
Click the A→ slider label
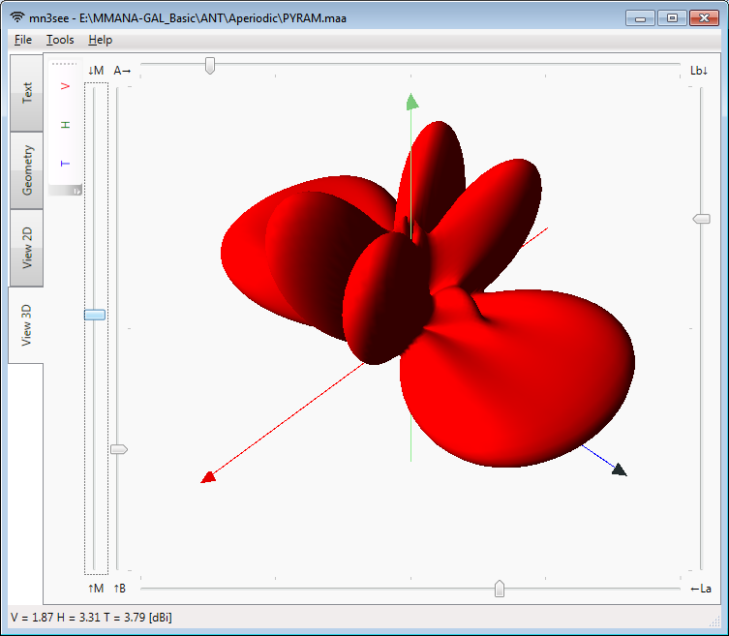pyautogui.click(x=122, y=71)
